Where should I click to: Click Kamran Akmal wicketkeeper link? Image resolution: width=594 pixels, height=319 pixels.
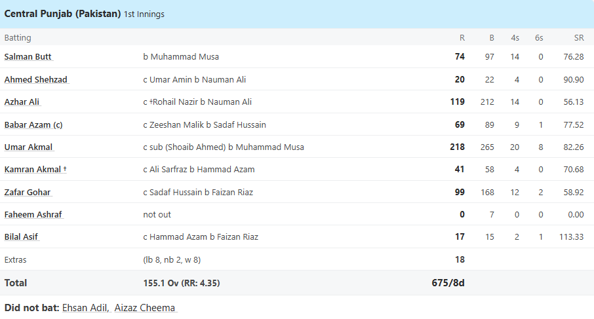click(x=34, y=169)
